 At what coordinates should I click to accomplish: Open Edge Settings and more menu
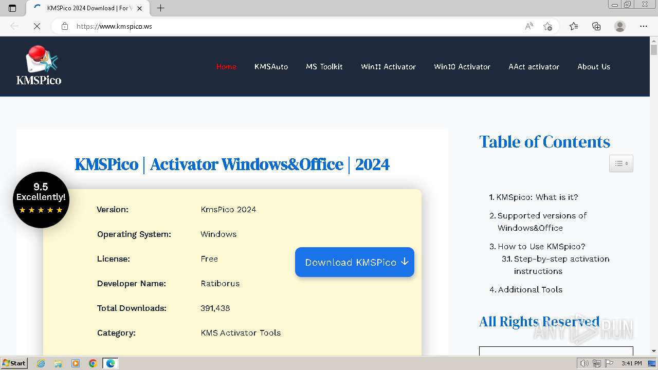tap(644, 26)
